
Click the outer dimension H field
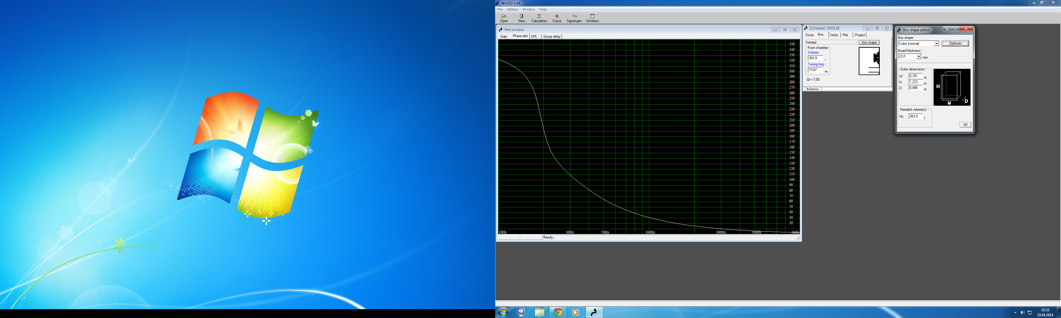click(x=916, y=82)
